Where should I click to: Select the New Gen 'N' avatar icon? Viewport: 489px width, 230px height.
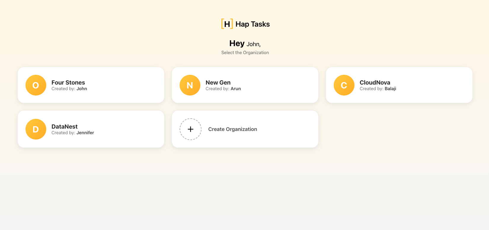(190, 85)
